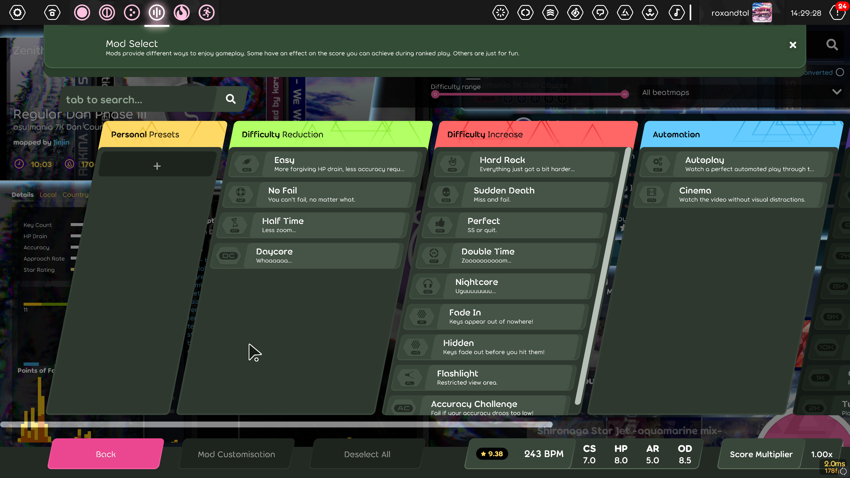Add a new personal preset
Screen dimensions: 850x478
[x=157, y=166]
